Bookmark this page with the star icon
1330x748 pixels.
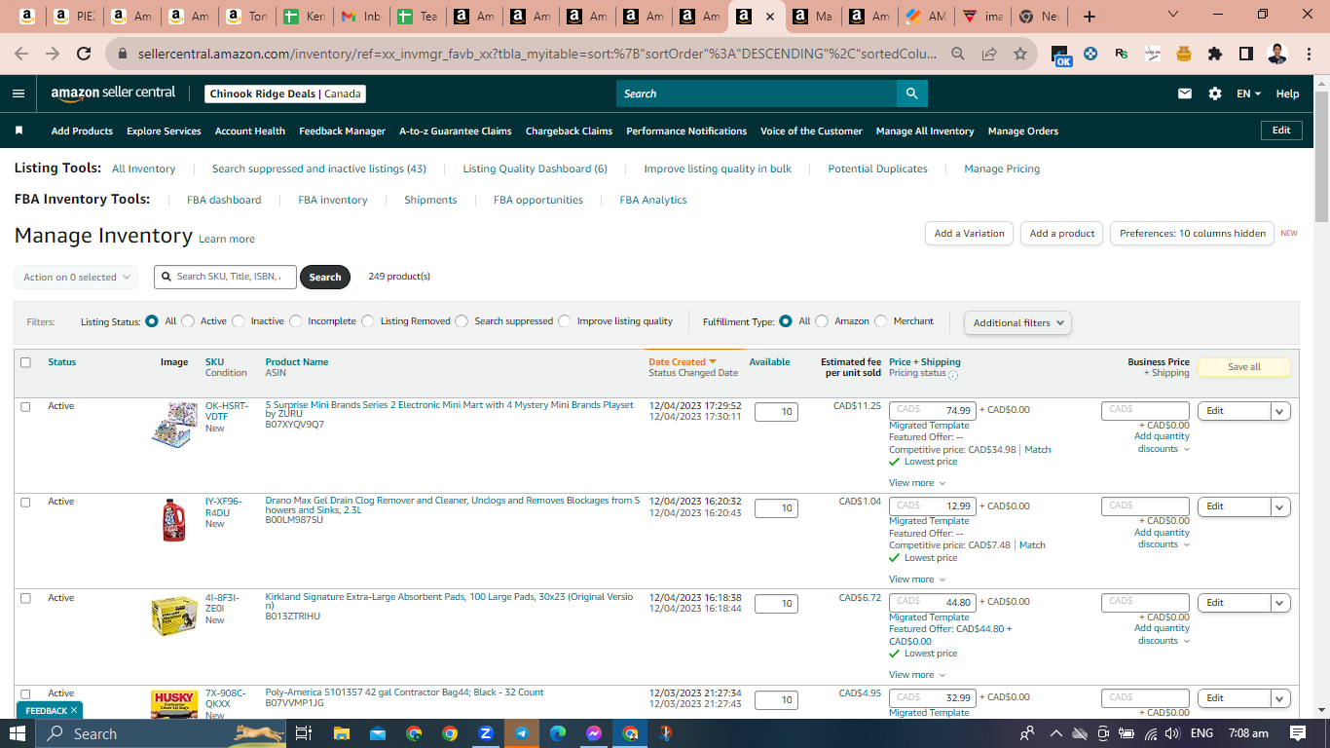coord(1019,54)
